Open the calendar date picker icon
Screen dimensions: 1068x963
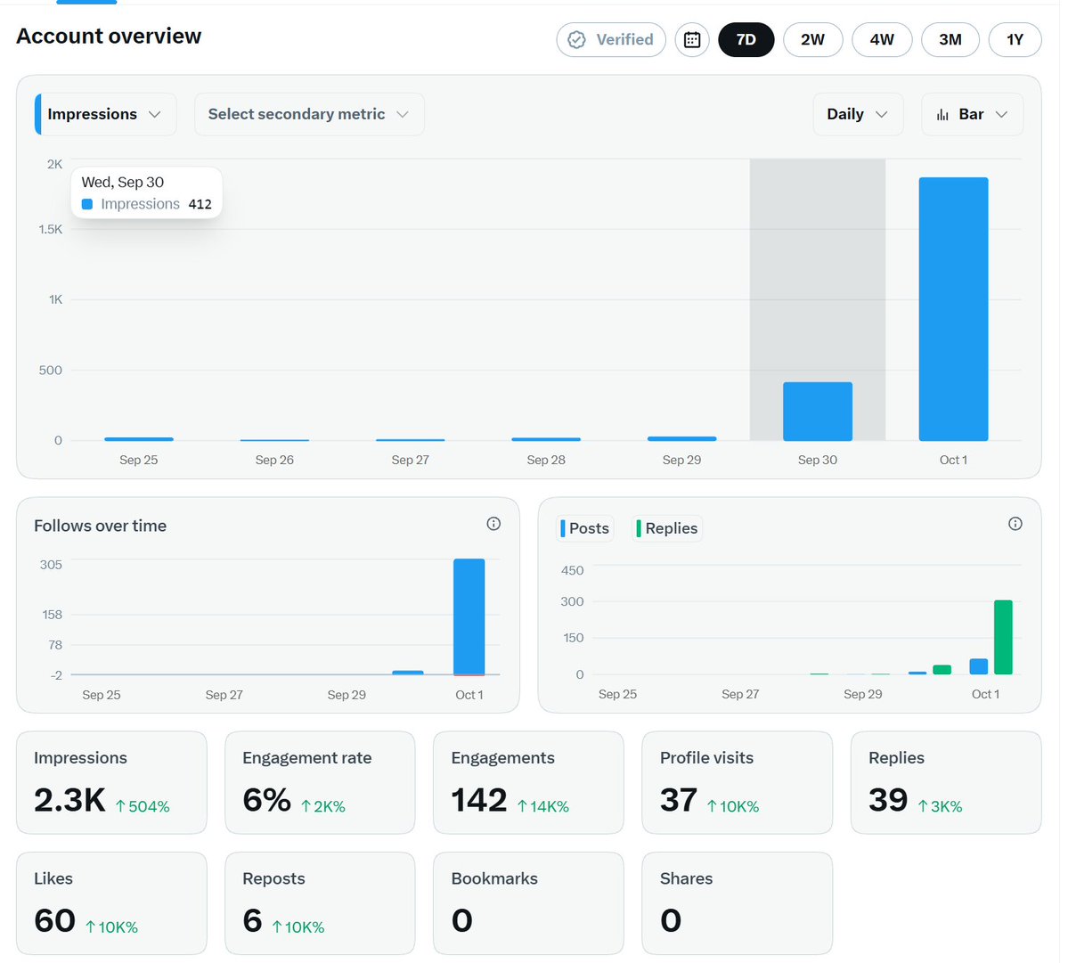(x=692, y=39)
